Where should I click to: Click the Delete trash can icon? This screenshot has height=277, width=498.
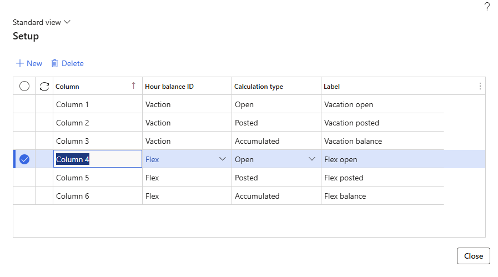(54, 63)
